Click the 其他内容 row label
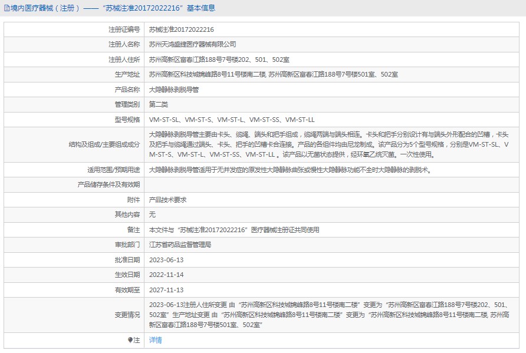 [127, 215]
